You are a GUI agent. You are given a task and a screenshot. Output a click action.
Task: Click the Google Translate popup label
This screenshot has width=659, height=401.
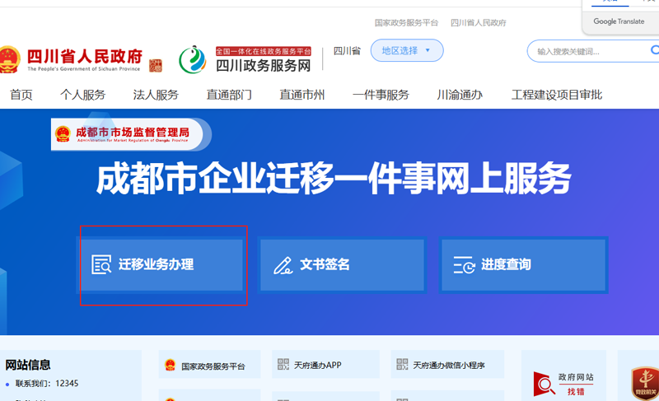tap(619, 21)
